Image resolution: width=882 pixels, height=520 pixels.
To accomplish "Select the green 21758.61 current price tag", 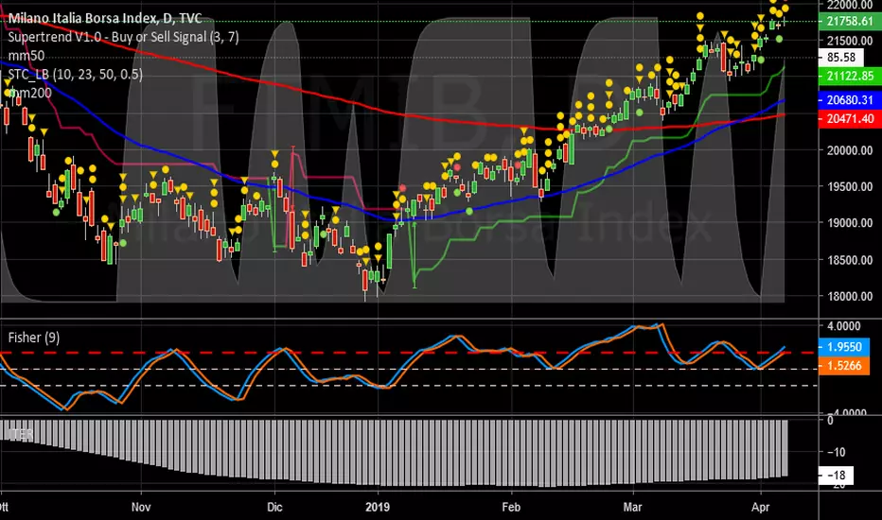I will (x=850, y=22).
